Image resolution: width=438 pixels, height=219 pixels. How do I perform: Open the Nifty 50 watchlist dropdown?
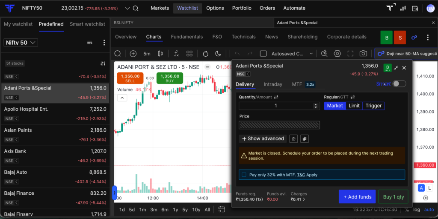pos(21,43)
